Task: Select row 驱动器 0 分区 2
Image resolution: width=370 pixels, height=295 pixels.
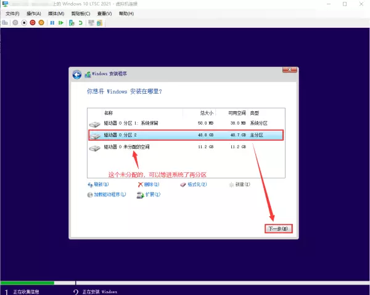Action: [186, 135]
